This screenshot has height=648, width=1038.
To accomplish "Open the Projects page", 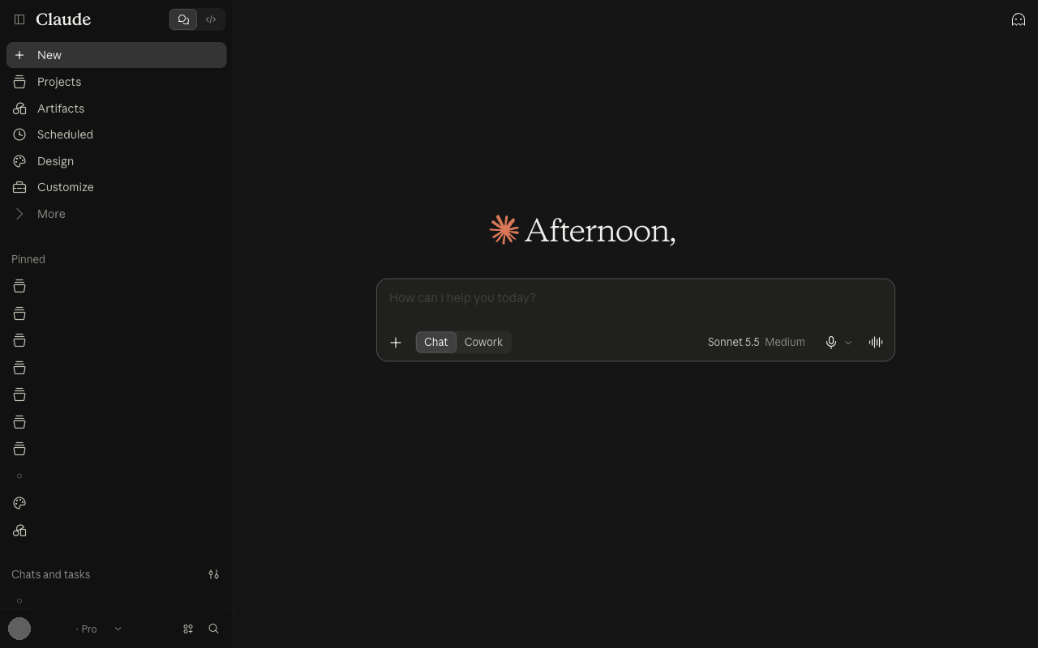I will coord(116,82).
